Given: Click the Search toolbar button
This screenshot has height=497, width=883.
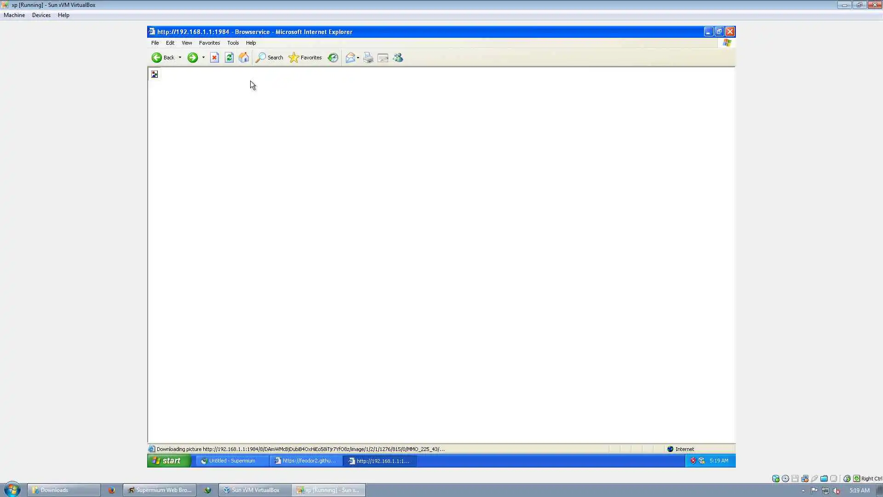Looking at the screenshot, I should [269, 58].
